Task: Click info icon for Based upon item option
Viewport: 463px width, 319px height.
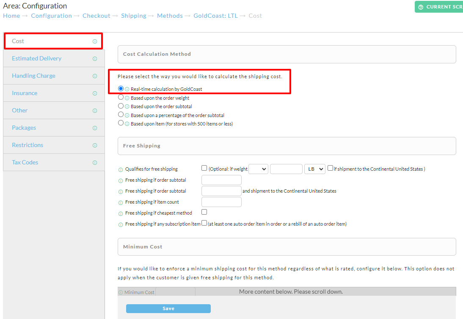Action: [x=127, y=124]
